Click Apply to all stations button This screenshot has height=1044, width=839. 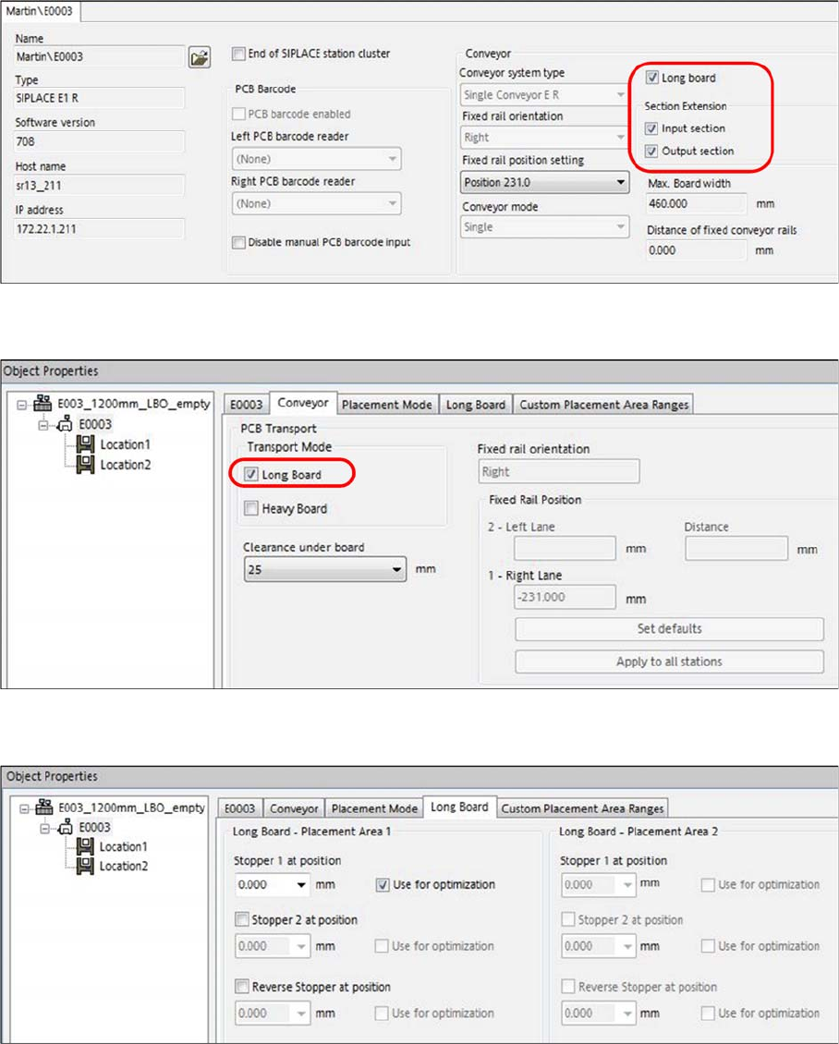(x=669, y=662)
